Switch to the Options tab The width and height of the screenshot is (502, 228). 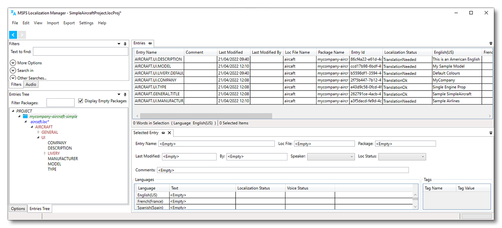(18, 209)
